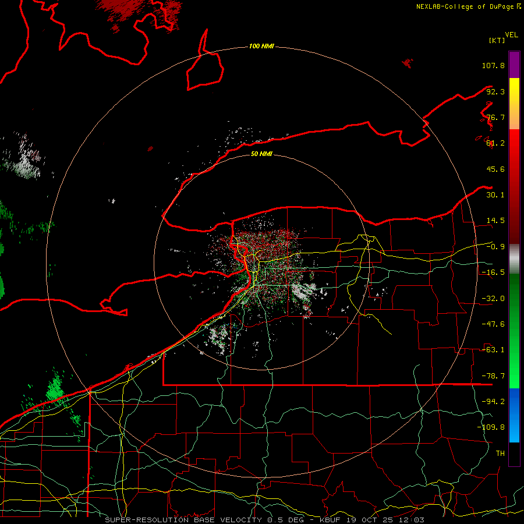Pick the gray near-zero segment of color bar
The width and height of the screenshot is (524, 524).
tap(514, 259)
